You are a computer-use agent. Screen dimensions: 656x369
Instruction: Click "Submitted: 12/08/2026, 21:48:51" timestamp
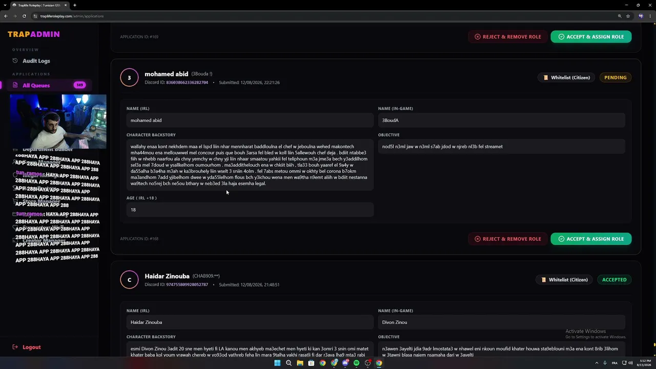[249, 284]
